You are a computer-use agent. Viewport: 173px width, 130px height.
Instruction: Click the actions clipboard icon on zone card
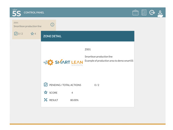coord(16,34)
